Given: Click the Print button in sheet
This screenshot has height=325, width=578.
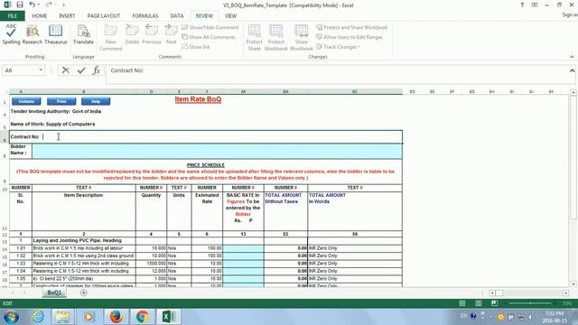Looking at the screenshot, I should point(61,101).
